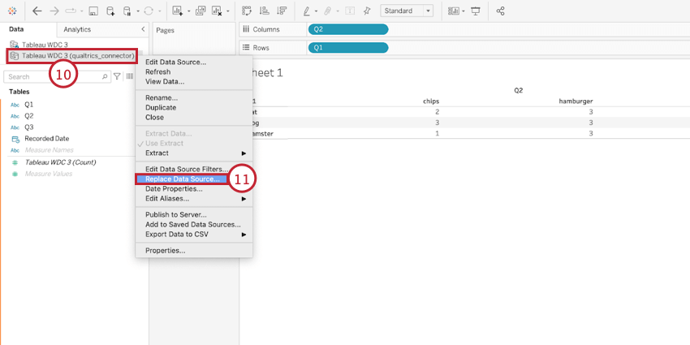The width and height of the screenshot is (690, 345).
Task: Click the Redo forward arrow
Action: [x=54, y=11]
